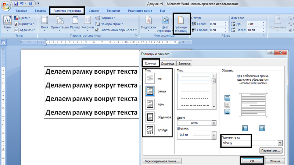Image resolution: width=294 pixels, height=165 pixels.
Task: Toggle the top border button in preview
Action: pos(227,98)
